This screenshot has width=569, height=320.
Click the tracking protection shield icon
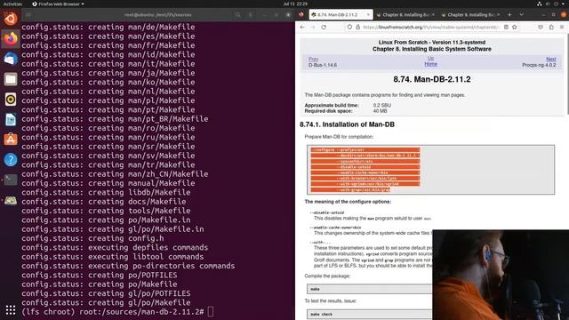click(349, 28)
